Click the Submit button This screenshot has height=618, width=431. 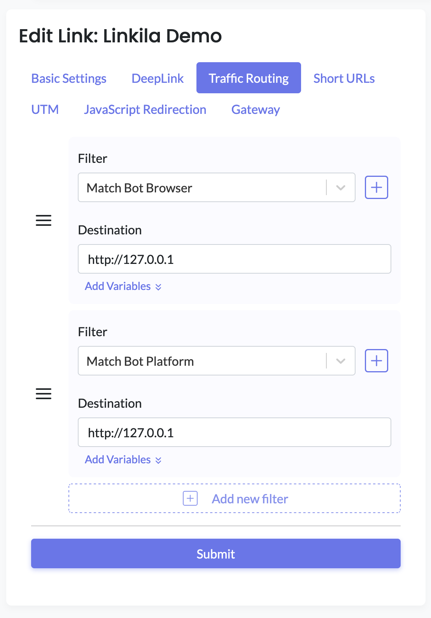216,553
